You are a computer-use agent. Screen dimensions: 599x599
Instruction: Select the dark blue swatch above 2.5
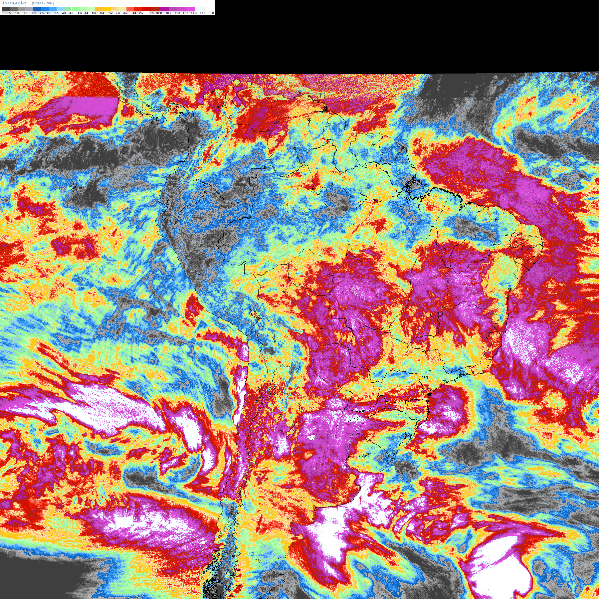(x=37, y=9)
